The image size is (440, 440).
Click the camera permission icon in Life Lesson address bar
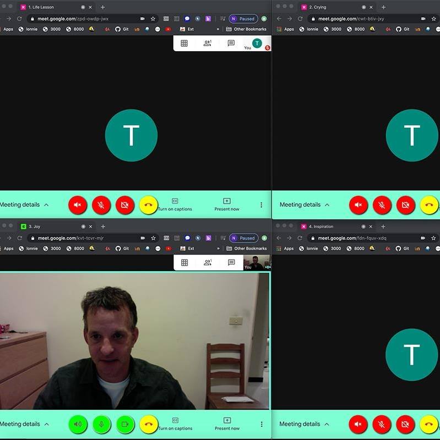(x=143, y=19)
